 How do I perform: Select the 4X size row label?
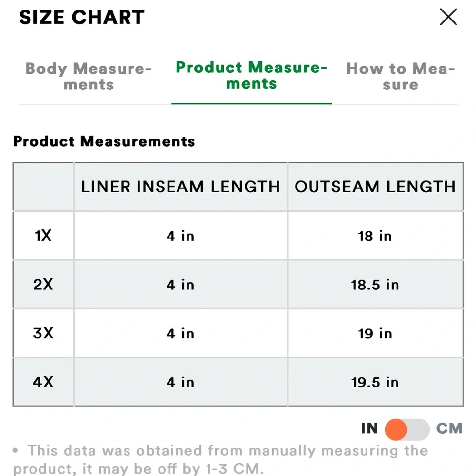(x=43, y=382)
